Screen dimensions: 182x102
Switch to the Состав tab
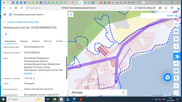click(59, 41)
